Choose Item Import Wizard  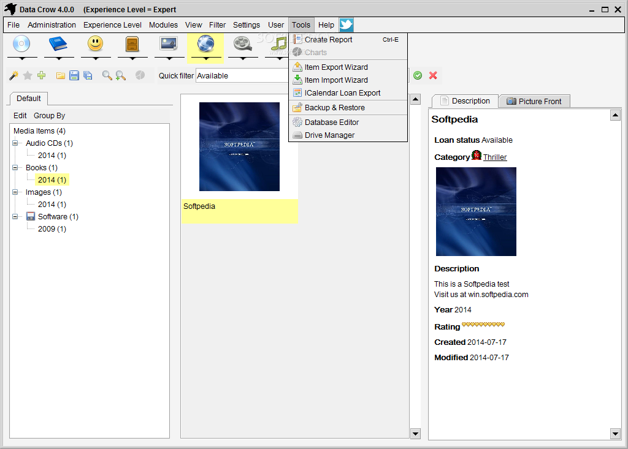pyautogui.click(x=348, y=80)
